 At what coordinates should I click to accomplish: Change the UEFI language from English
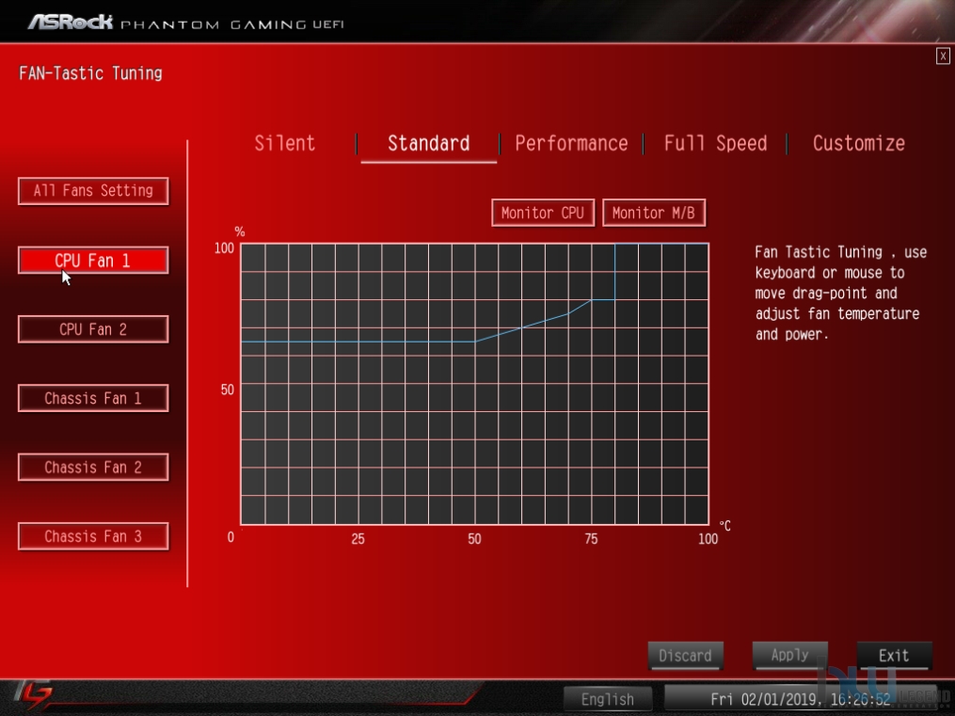click(x=607, y=699)
